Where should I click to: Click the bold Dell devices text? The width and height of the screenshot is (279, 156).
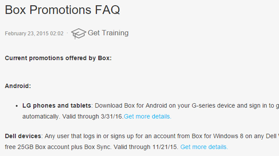pos(23,136)
